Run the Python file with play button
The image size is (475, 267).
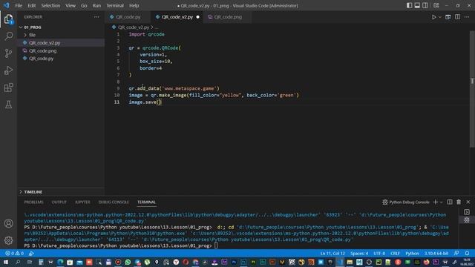coord(433,17)
